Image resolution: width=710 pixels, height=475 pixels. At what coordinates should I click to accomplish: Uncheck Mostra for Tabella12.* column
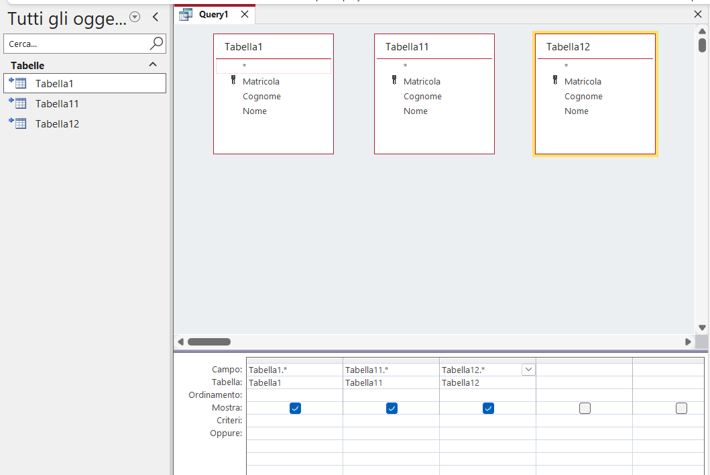[x=488, y=408]
